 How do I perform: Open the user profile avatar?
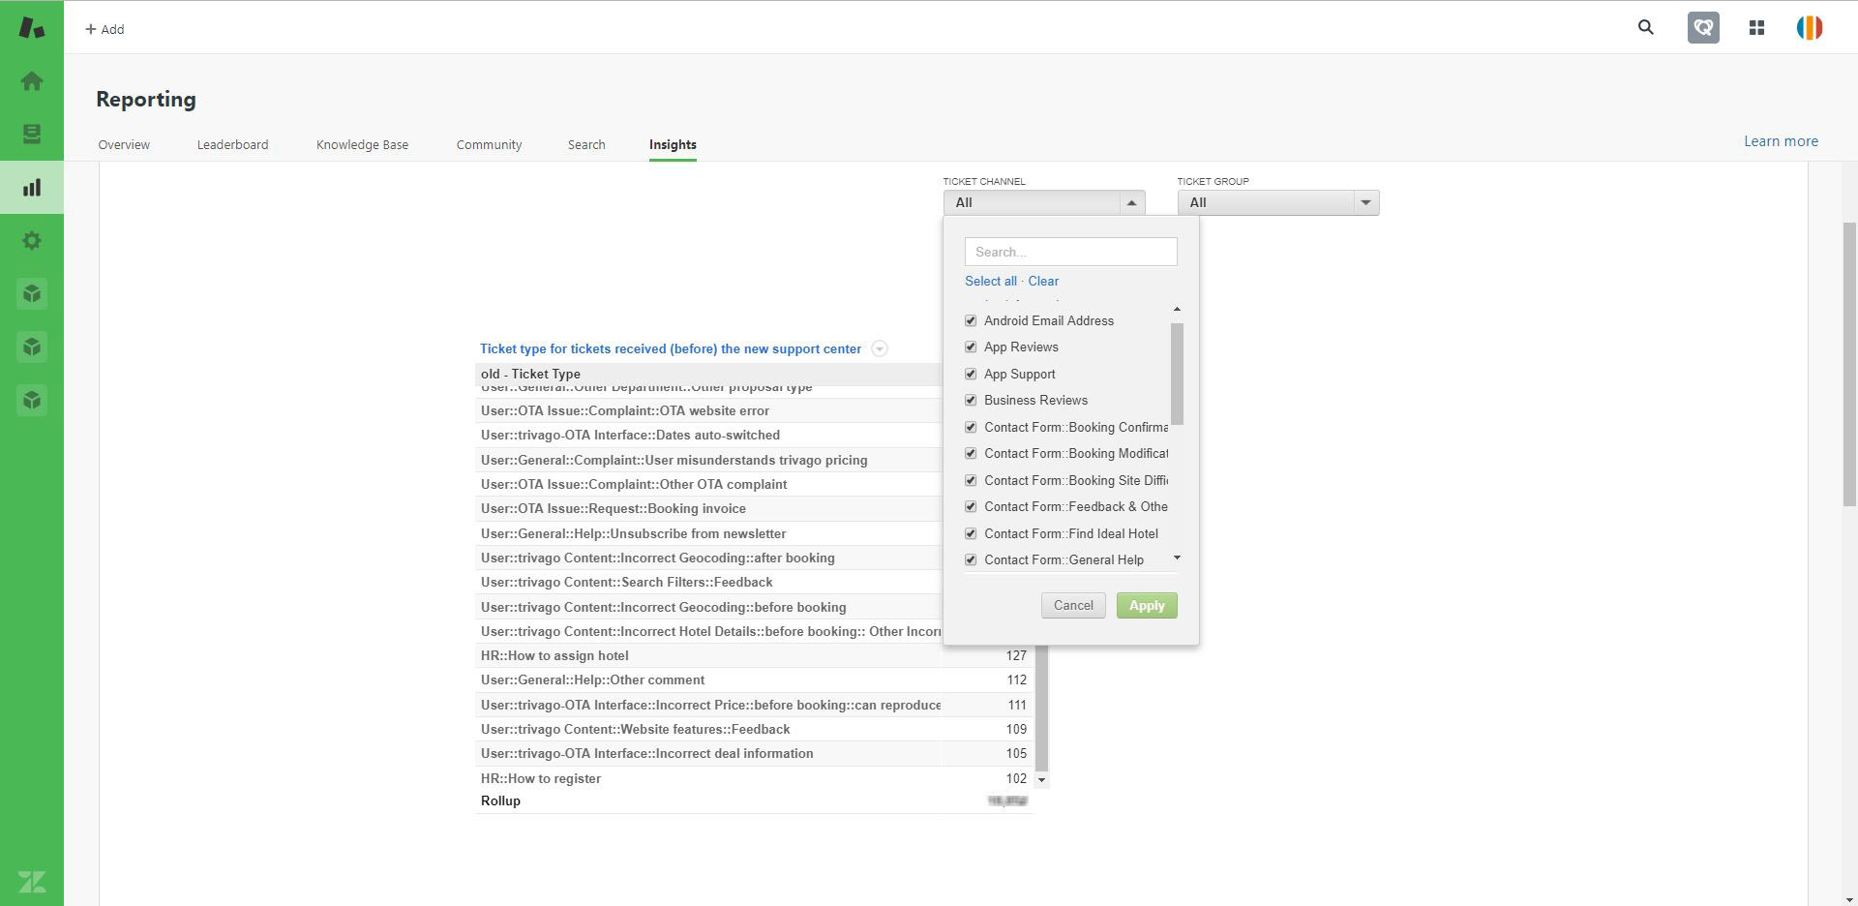[x=1809, y=28]
